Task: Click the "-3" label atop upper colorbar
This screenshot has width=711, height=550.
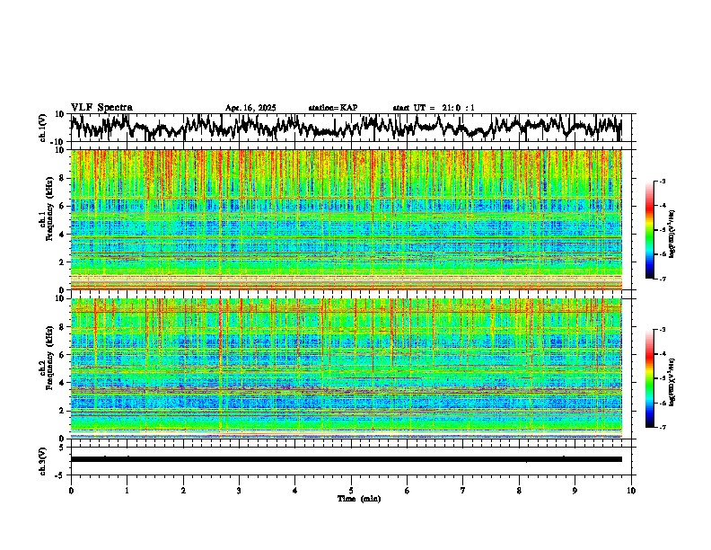Action: [662, 181]
